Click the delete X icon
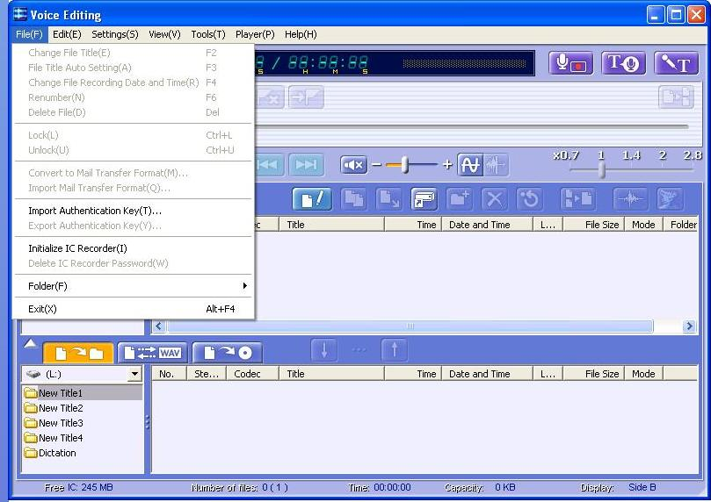Screen dimensions: 711x502 pos(494,199)
